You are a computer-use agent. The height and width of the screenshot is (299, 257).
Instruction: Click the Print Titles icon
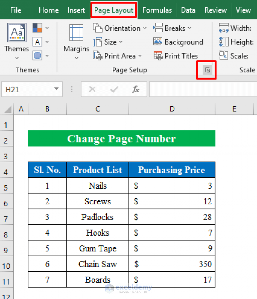click(158, 56)
